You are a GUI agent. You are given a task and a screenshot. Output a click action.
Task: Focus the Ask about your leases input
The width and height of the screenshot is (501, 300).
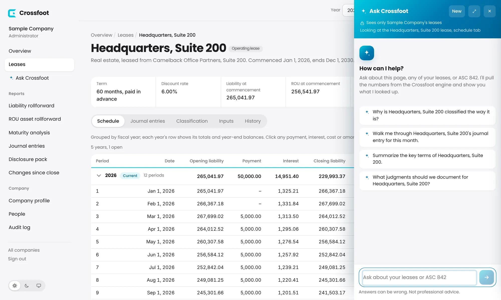(419, 277)
